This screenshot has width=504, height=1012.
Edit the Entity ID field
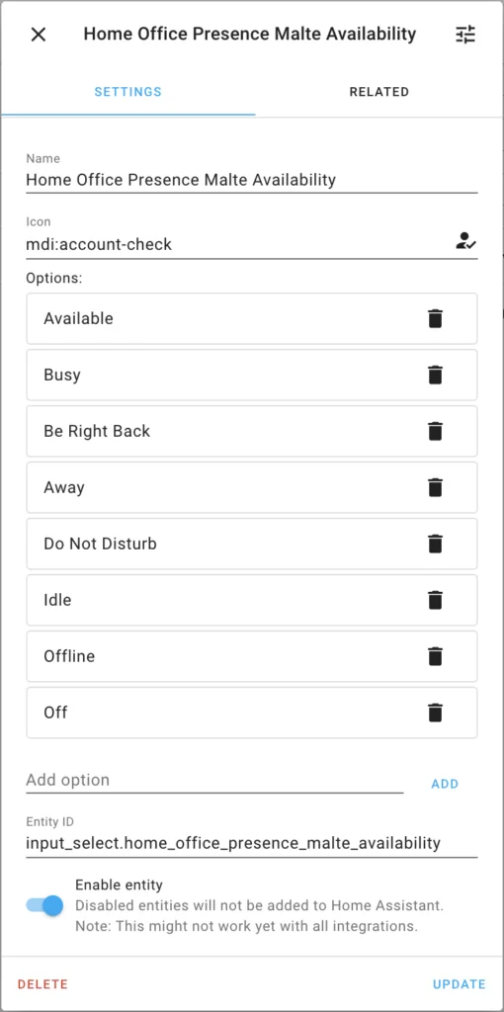click(x=252, y=836)
